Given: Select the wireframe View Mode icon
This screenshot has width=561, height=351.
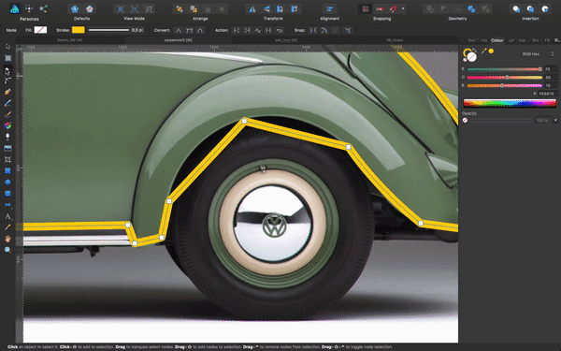Looking at the screenshot, I should click(x=149, y=9).
